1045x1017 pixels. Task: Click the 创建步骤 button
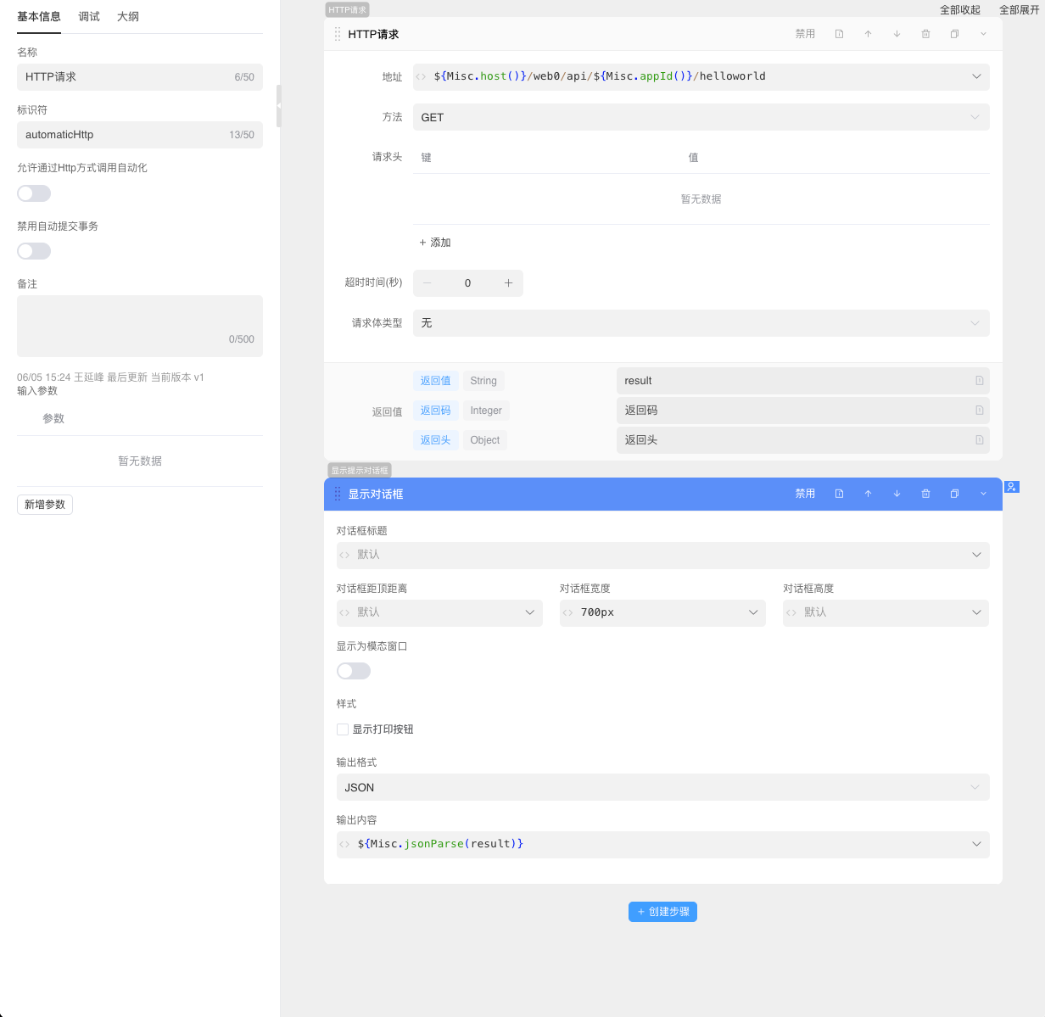pos(662,912)
